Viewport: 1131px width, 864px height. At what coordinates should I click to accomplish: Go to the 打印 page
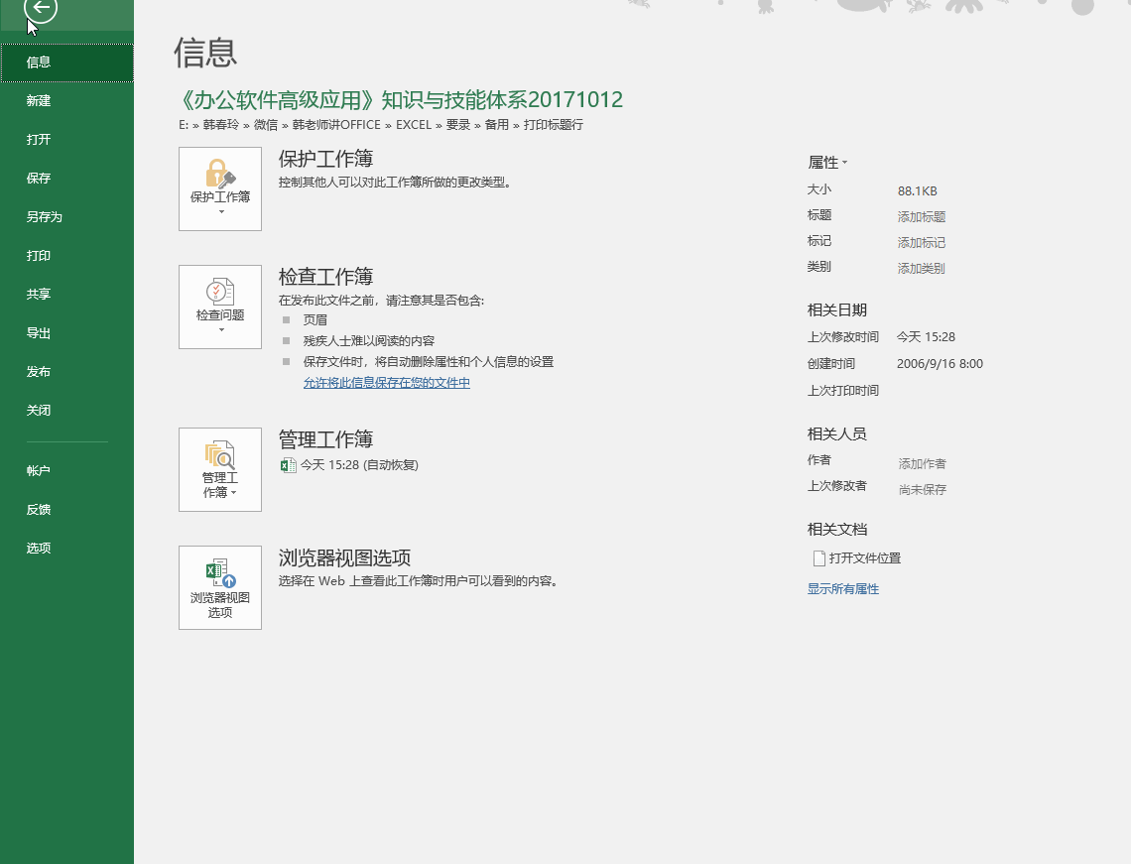67,256
